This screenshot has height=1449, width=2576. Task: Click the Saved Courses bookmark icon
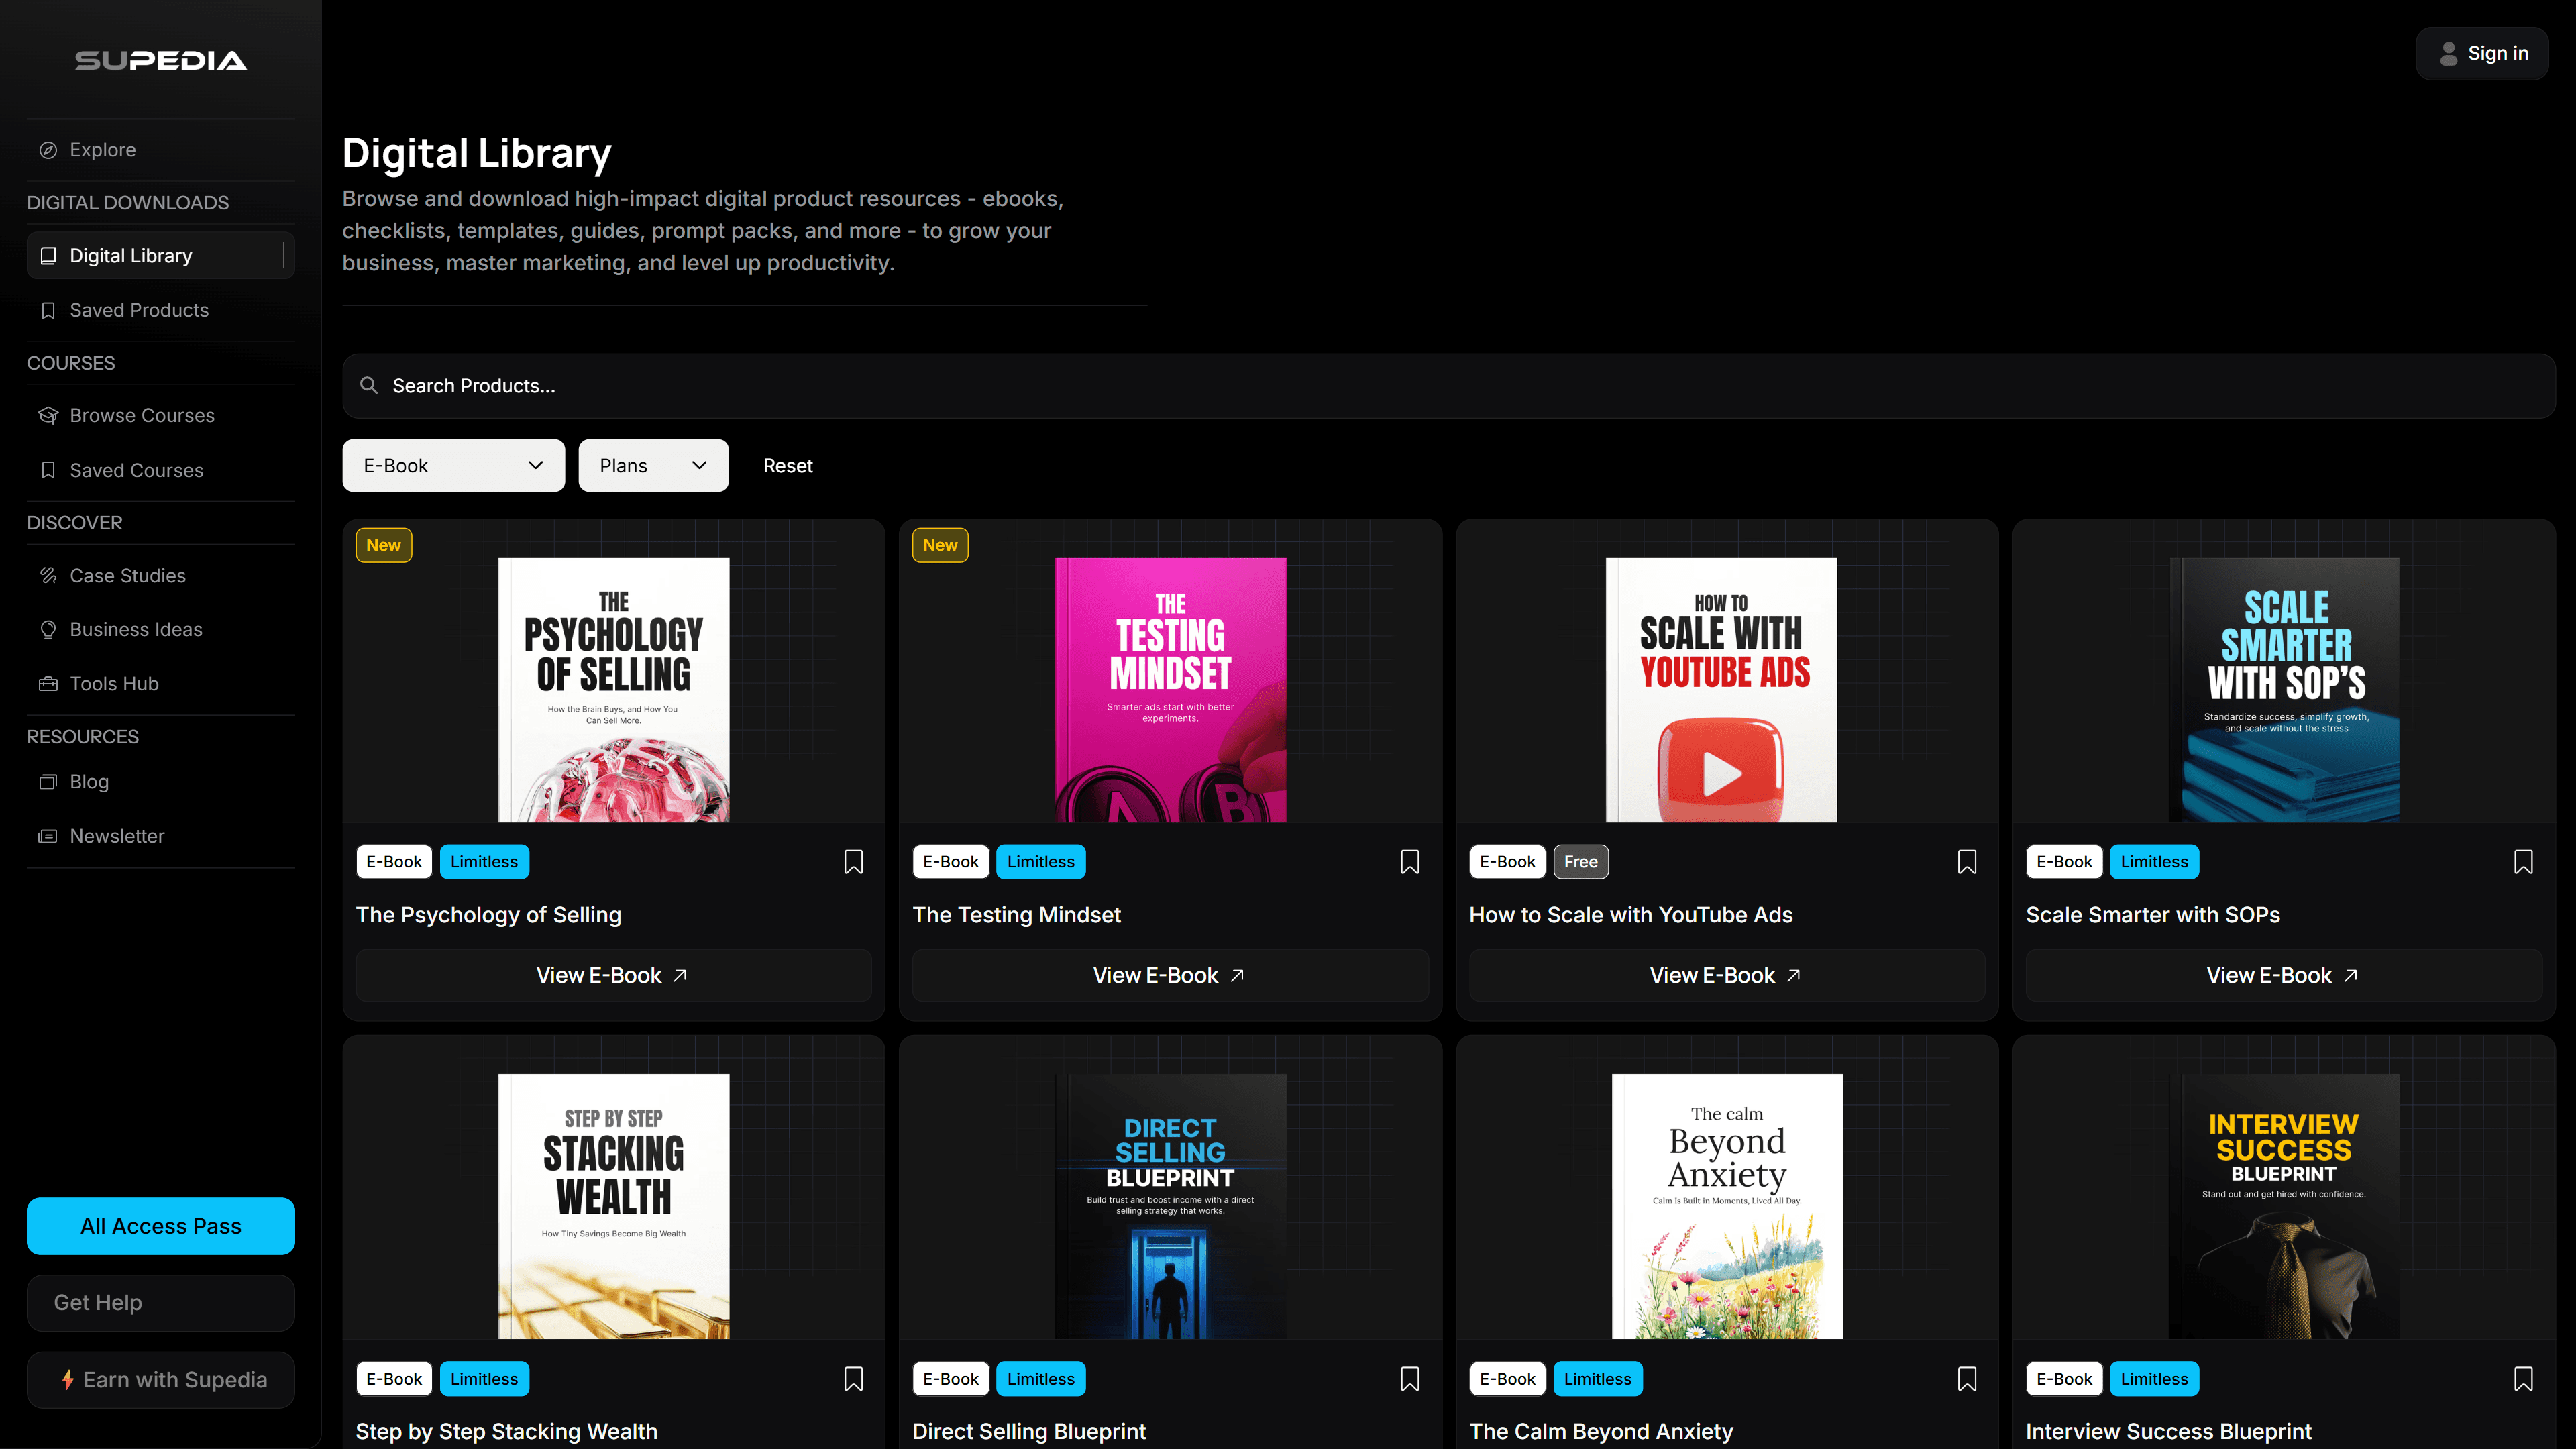48,470
